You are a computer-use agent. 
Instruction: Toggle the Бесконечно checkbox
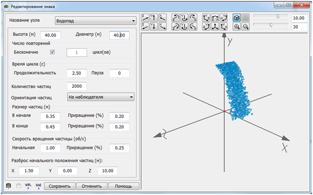click(53, 52)
